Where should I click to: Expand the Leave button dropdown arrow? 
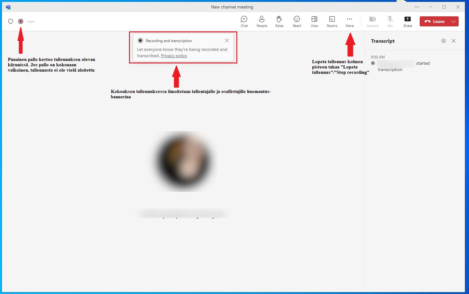pyautogui.click(x=454, y=21)
